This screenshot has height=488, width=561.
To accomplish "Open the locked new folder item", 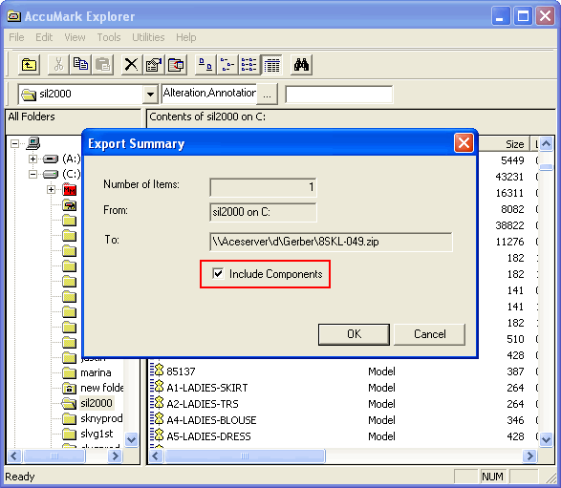I will pyautogui.click(x=93, y=388).
